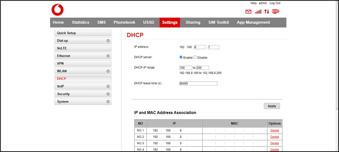Click the NO.3 row number cell
This screenshot has width=339, height=152.
(x=140, y=143)
